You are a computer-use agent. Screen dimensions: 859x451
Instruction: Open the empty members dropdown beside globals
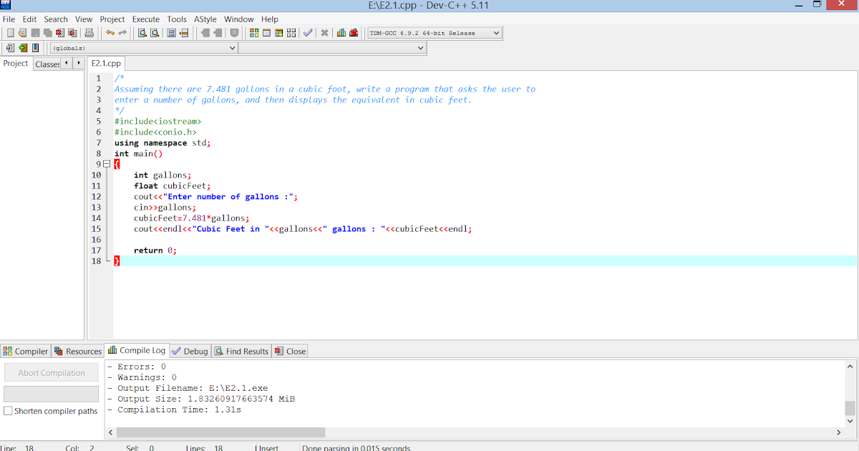pyautogui.click(x=332, y=48)
